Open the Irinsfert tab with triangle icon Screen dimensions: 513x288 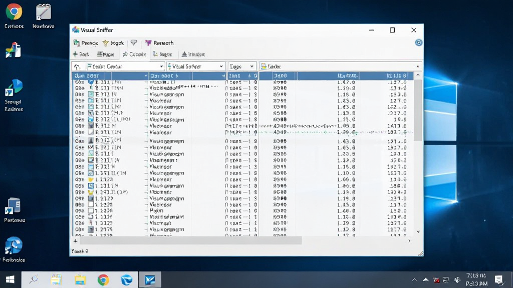click(x=193, y=54)
